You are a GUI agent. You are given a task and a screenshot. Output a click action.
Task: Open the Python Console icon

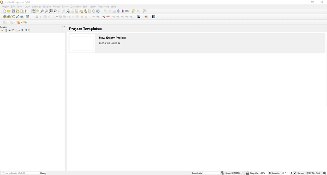[x=146, y=17]
